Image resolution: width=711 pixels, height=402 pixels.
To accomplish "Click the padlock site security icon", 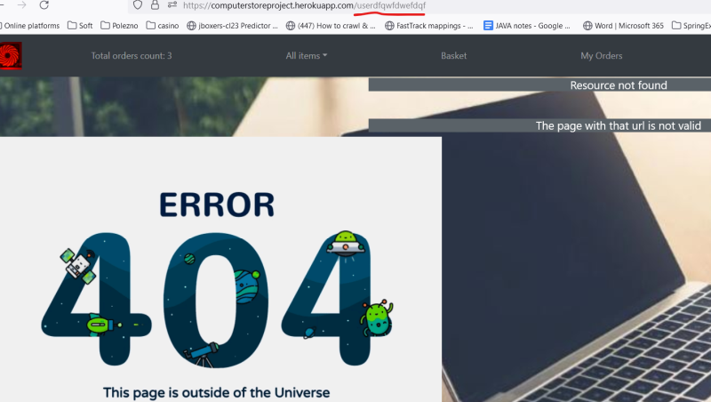I will (155, 5).
